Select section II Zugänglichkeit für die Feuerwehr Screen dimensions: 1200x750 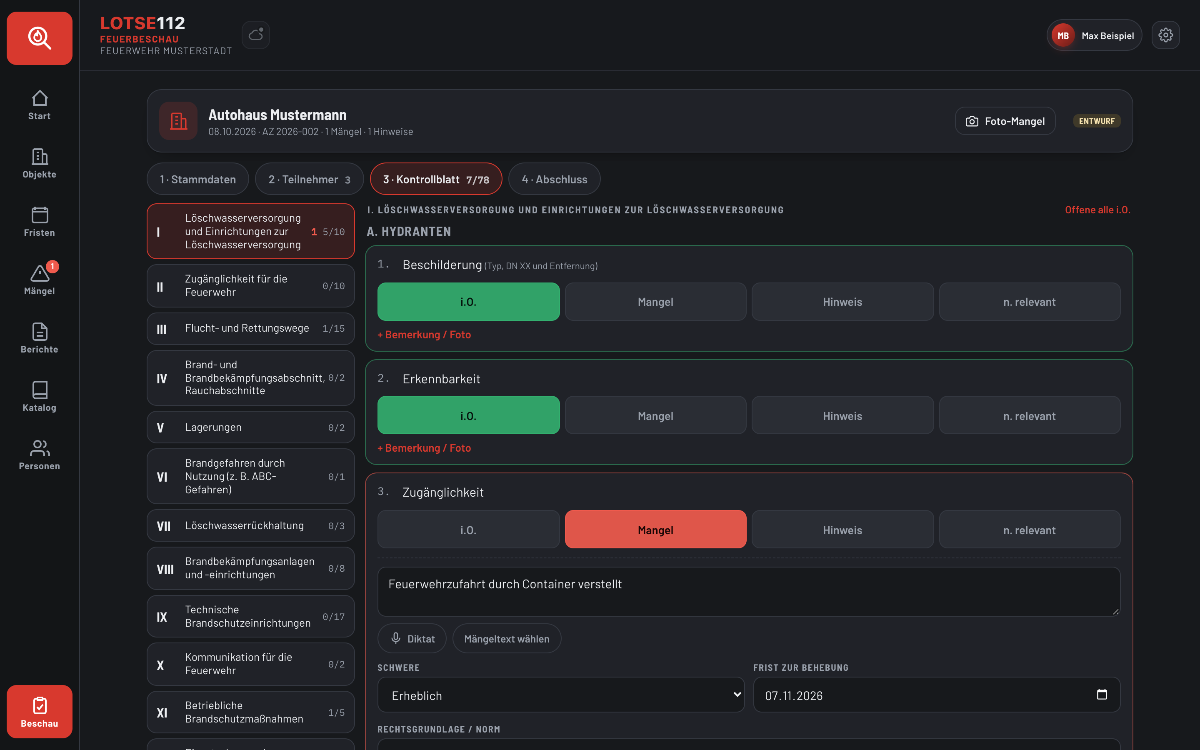click(250, 286)
